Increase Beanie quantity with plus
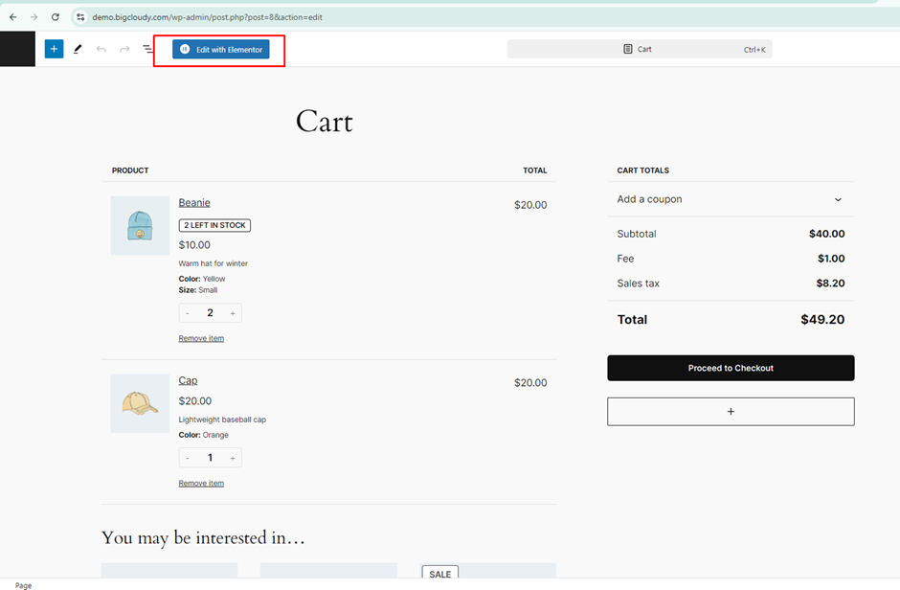Viewport: 900px width, 590px height. (x=233, y=313)
